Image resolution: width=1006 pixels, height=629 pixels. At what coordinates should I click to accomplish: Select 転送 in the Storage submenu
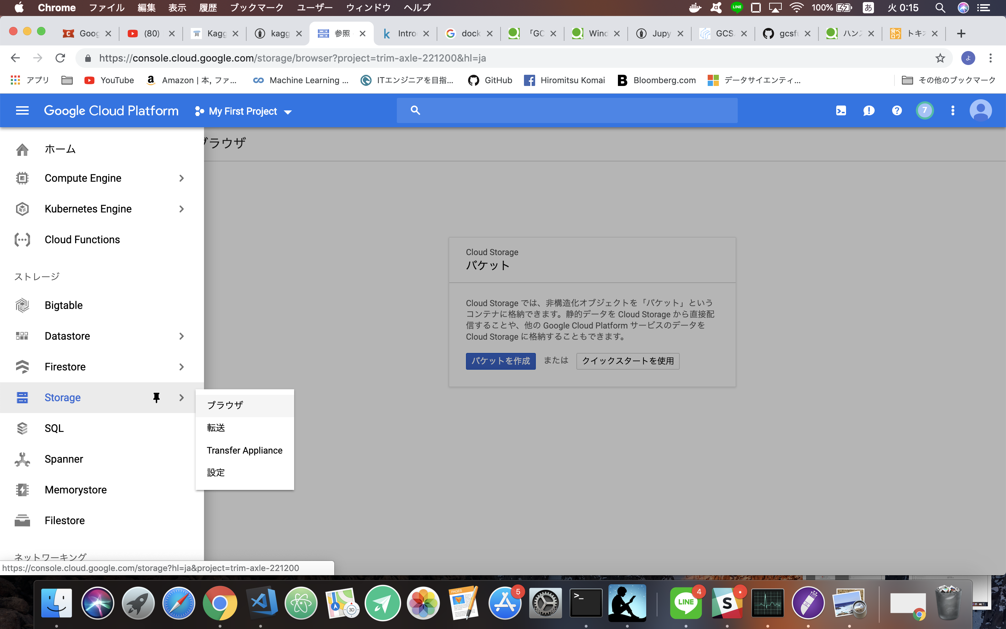245,428
